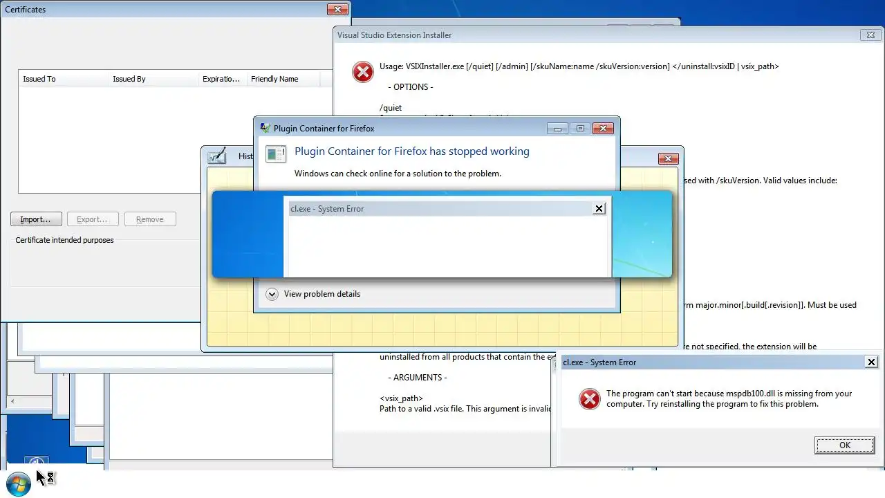Screen dimensions: 885x498
Task: Expand View problem details
Action: (272, 294)
